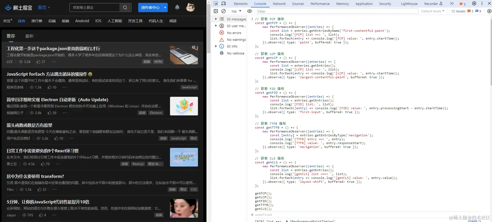This screenshot has height=222, width=492.
Task: Open DevTools more options kebab menu
Action: tap(482, 4)
